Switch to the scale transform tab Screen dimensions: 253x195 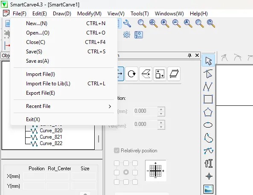(160, 74)
